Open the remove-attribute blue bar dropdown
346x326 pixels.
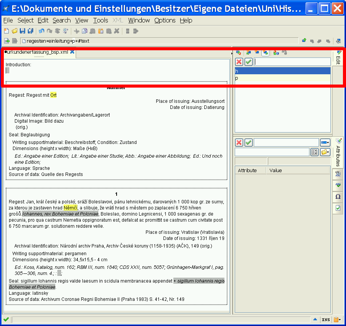pos(325,142)
